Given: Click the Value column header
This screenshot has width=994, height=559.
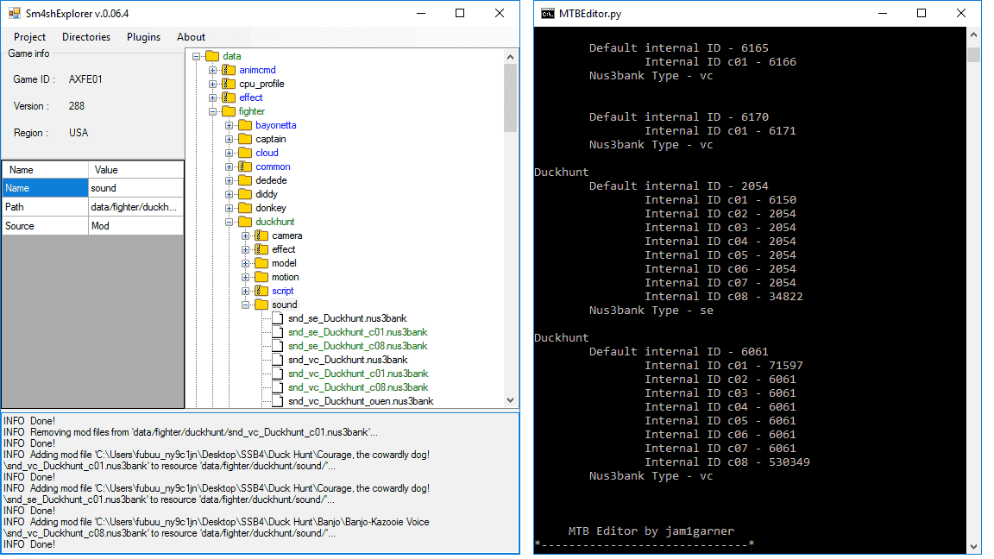Looking at the screenshot, I should pyautogui.click(x=135, y=170).
